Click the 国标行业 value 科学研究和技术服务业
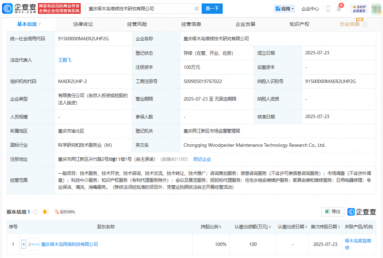The height and width of the screenshot is (258, 383). 85,145
